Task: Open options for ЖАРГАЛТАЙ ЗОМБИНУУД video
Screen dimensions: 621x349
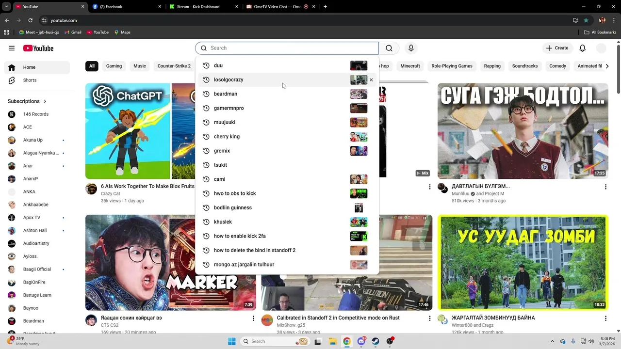Action: 605,318
